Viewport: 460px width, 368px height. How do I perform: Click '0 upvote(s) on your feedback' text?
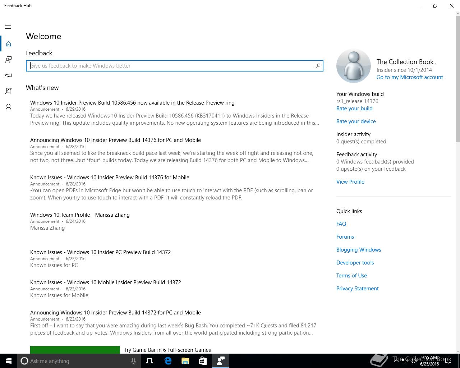371,169
